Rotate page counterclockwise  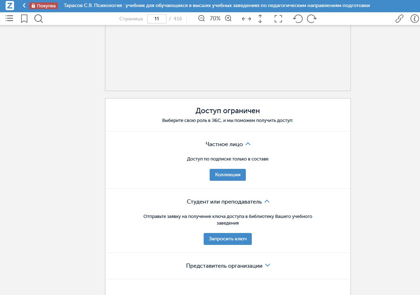click(297, 19)
